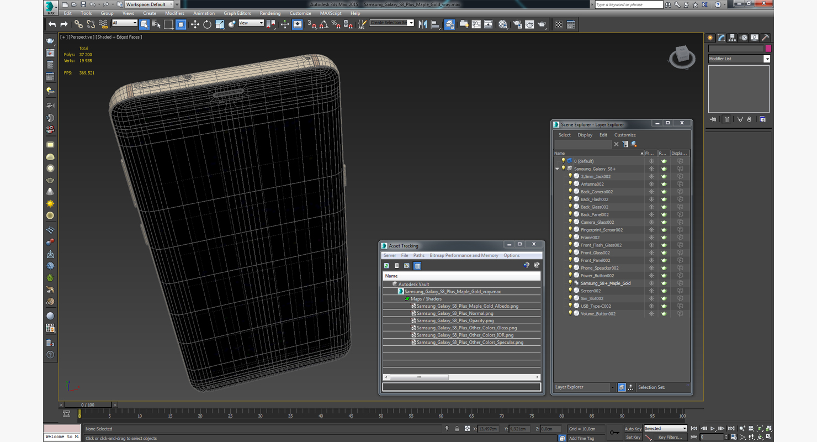Open the Layer Explorer dropdown at bottom
The width and height of the screenshot is (817, 442).
(585, 387)
